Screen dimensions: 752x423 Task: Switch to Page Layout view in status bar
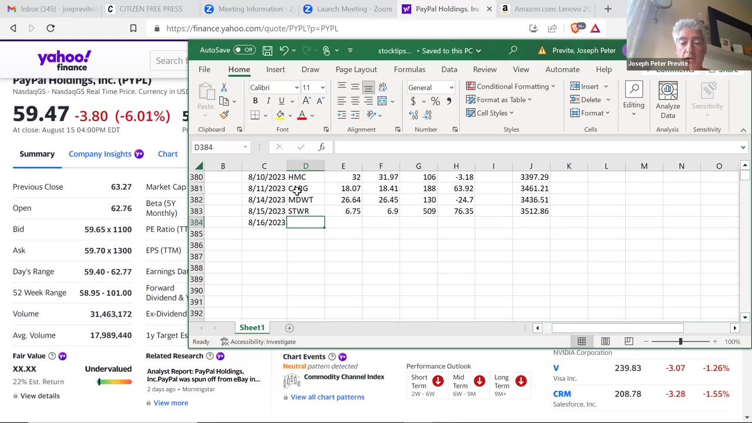pos(605,341)
